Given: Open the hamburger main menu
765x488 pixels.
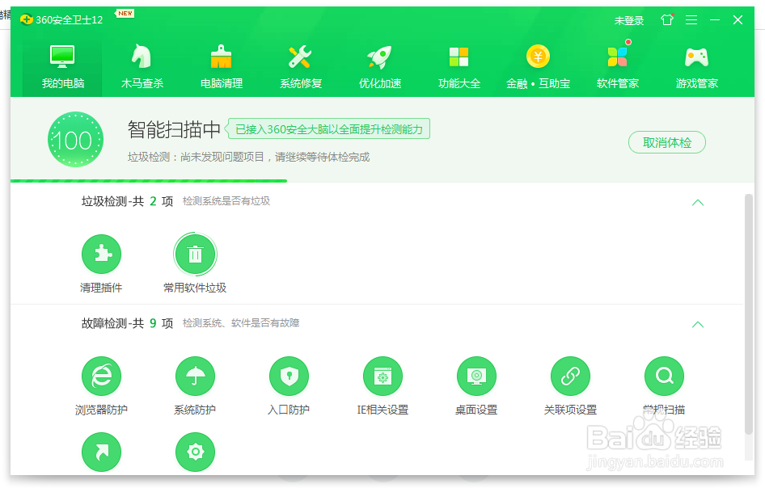Looking at the screenshot, I should coord(691,20).
